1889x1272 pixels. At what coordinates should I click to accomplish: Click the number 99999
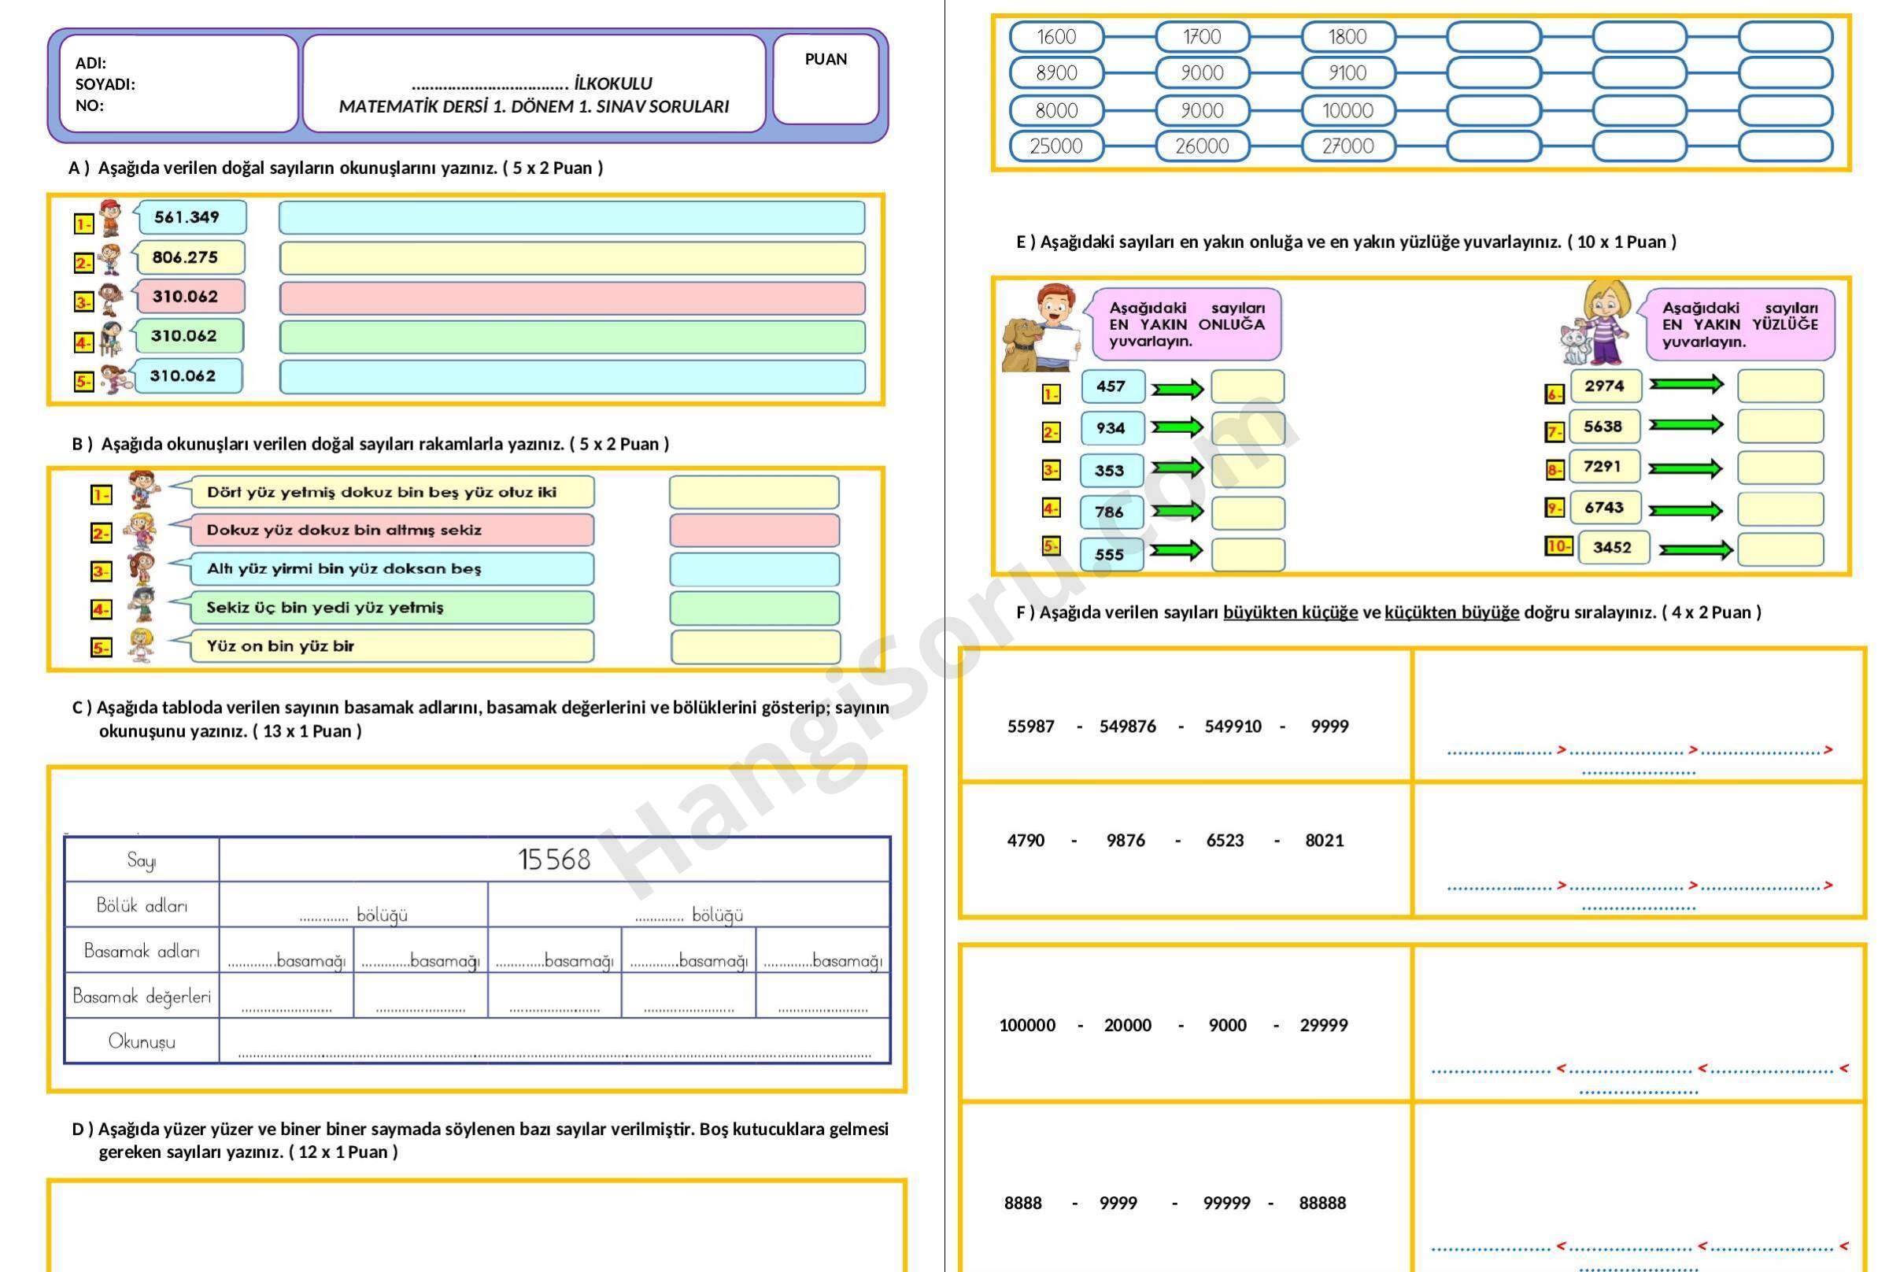pyautogui.click(x=1226, y=1203)
